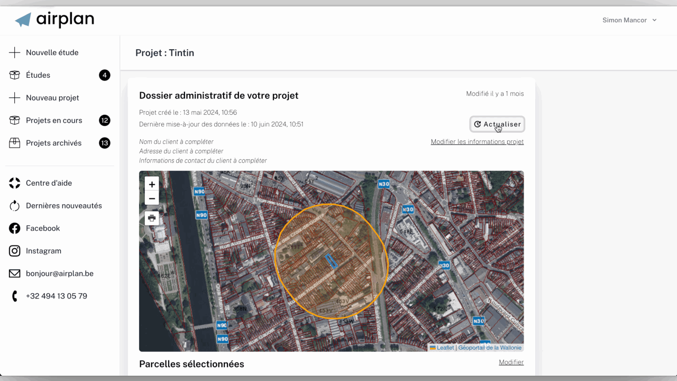Click Dernière mise-à-jour des données text
This screenshot has height=381, width=677.
221,124
